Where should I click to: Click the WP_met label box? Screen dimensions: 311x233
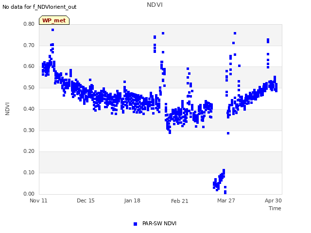tap(54, 20)
